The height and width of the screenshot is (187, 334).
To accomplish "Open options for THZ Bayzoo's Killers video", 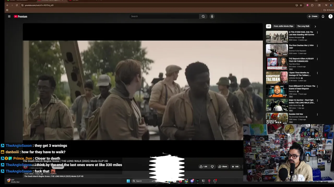I will click(x=317, y=59).
